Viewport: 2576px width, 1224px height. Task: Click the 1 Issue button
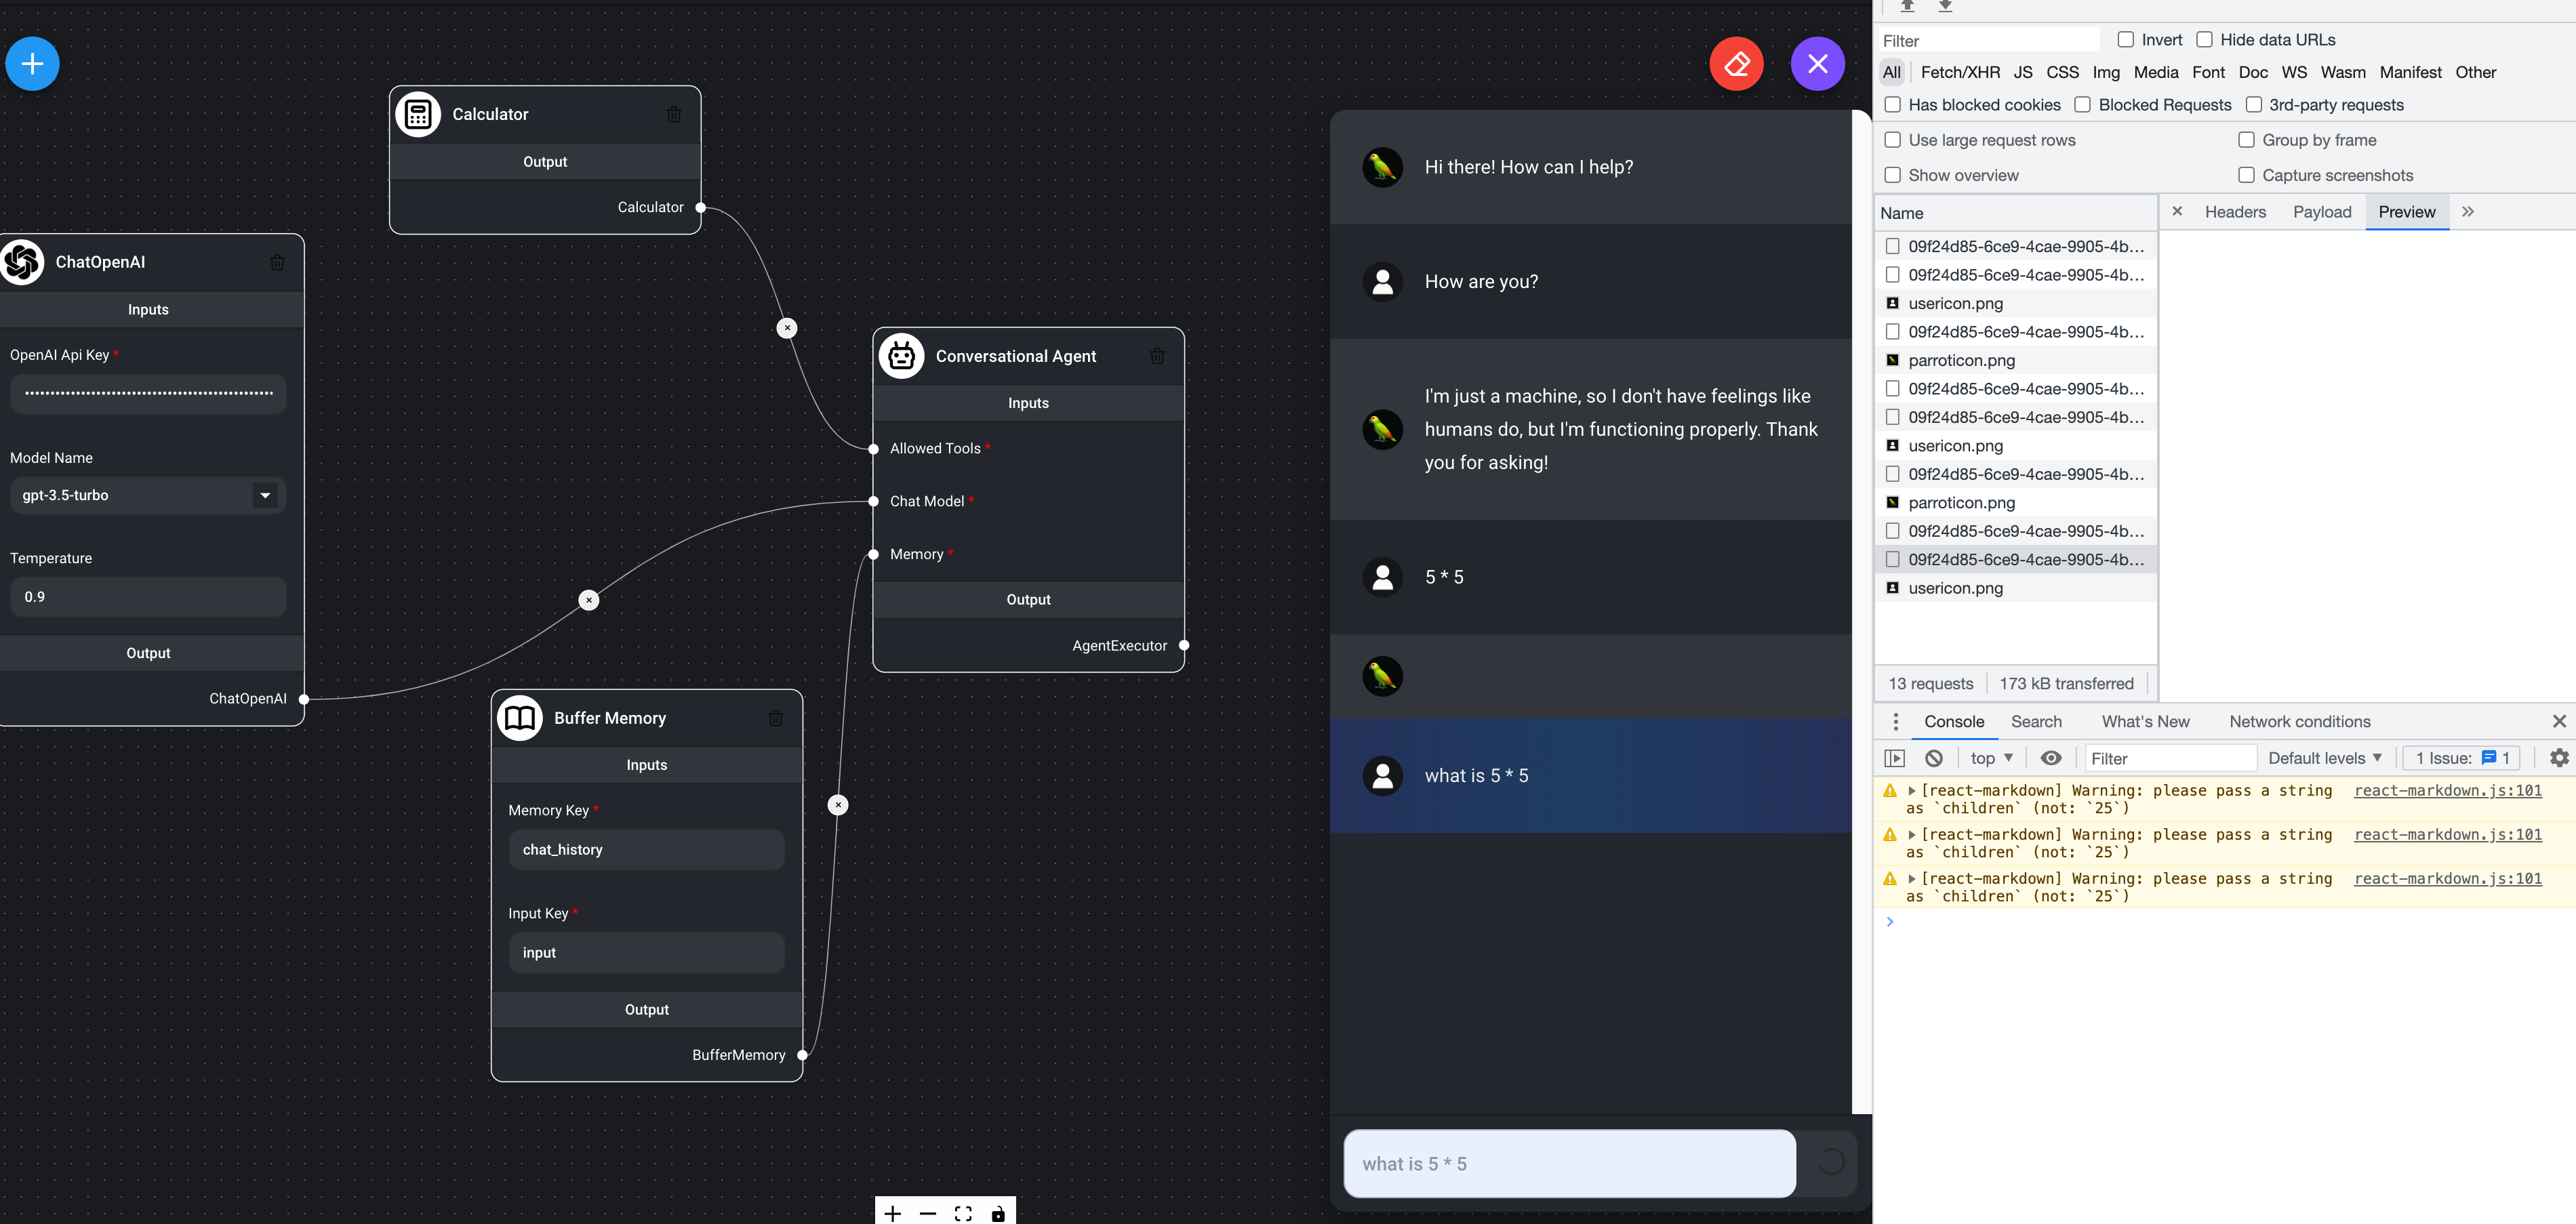(x=2461, y=758)
